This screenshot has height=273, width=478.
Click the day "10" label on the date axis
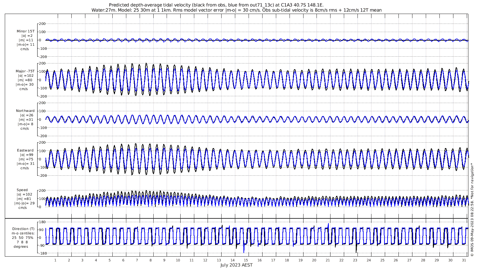coord(178,260)
